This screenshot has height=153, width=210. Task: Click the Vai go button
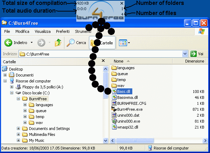[197, 54]
